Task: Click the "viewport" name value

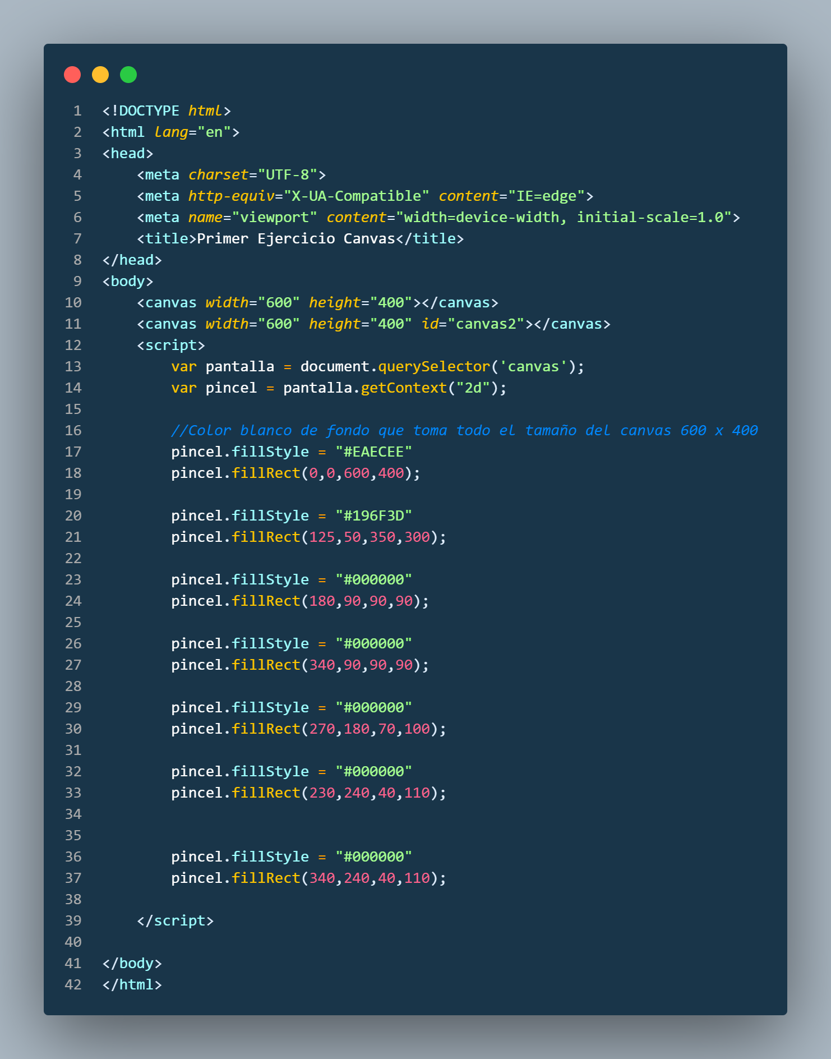Action: [275, 217]
